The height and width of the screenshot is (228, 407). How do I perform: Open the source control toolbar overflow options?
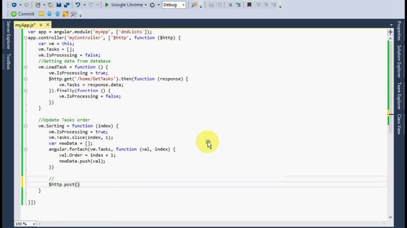tap(81, 15)
